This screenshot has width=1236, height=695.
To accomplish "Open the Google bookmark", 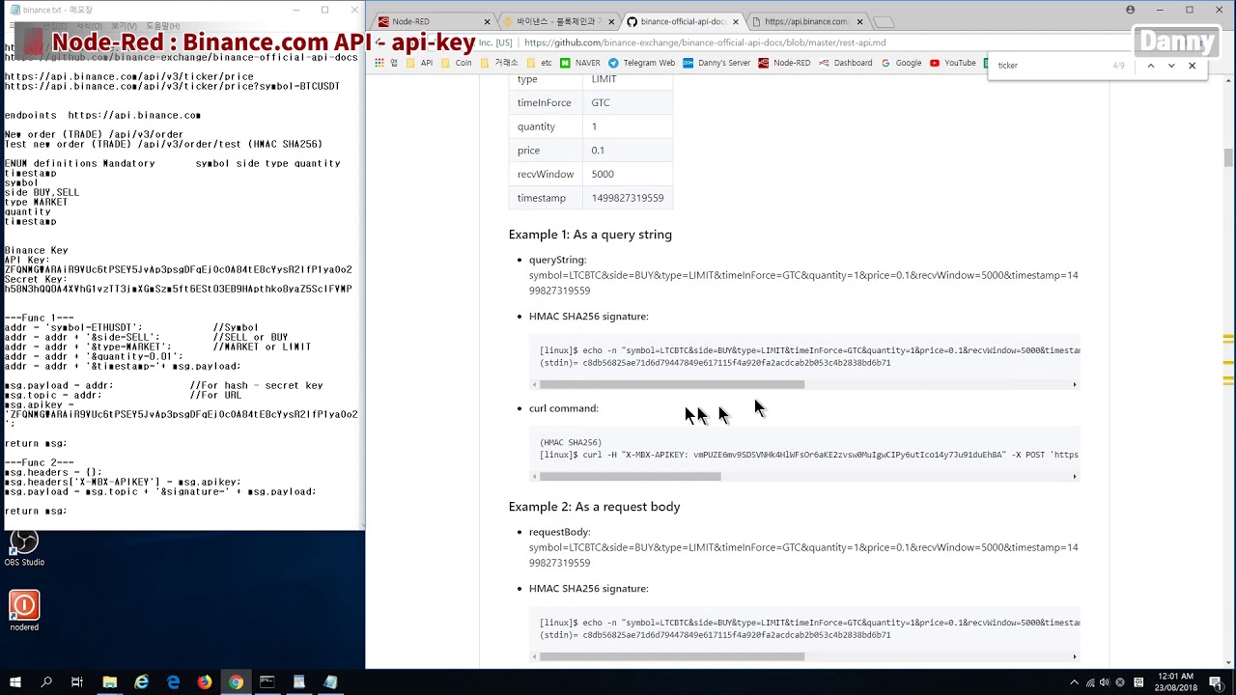I will 901,63.
